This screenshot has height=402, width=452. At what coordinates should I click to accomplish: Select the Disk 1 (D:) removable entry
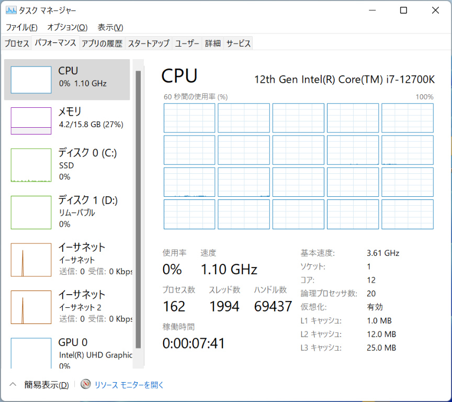(67, 211)
